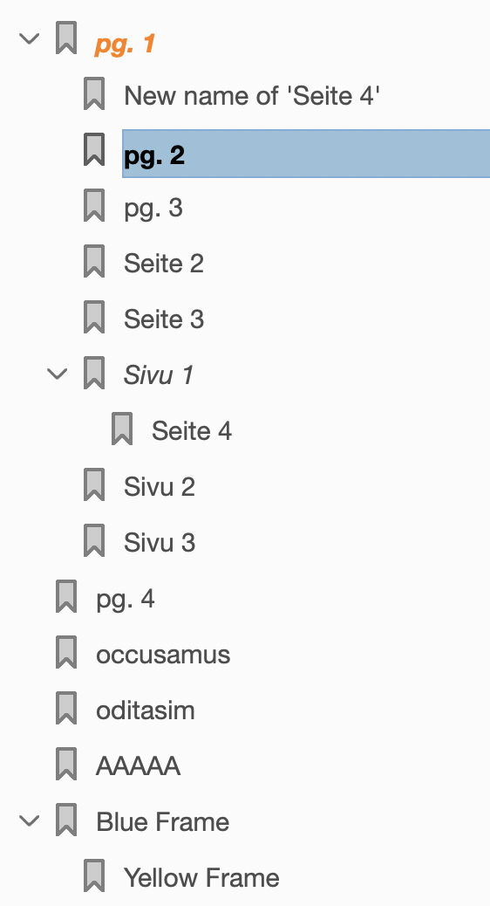This screenshot has height=906, width=490.
Task: Click the bookmark icon beside pg. 1
Action: 66,38
